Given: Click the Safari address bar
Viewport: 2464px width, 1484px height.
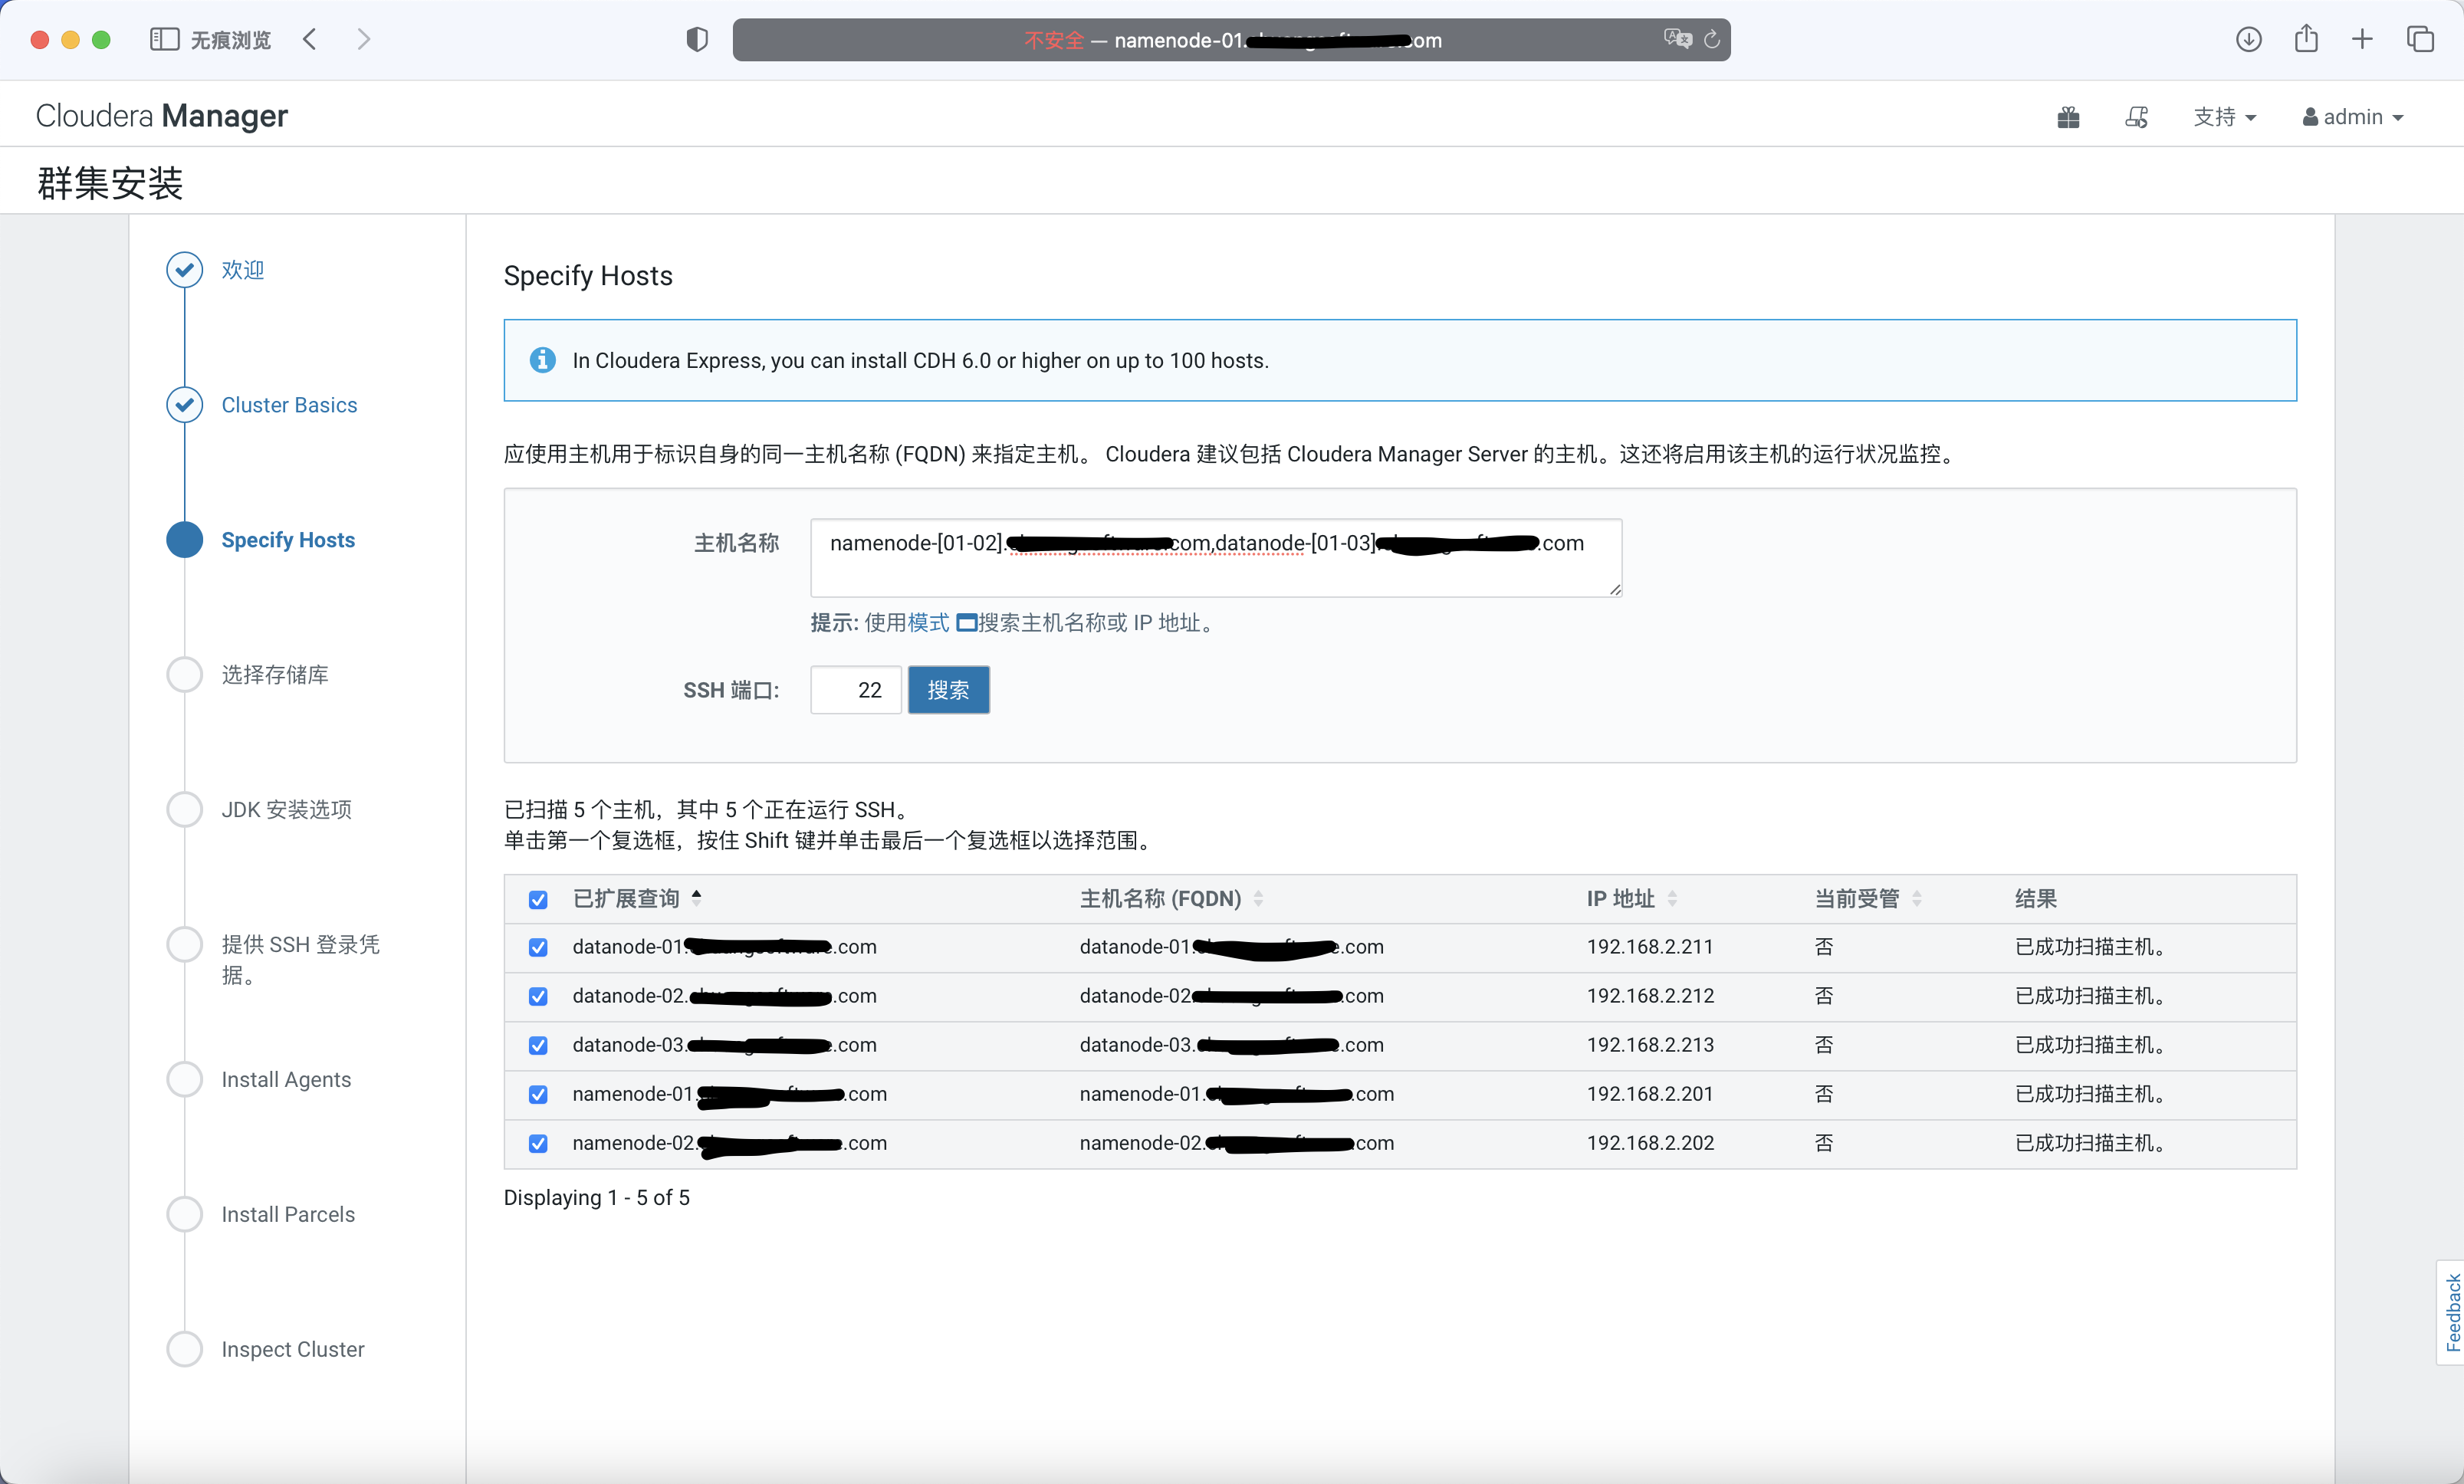Looking at the screenshot, I should tap(1231, 39).
